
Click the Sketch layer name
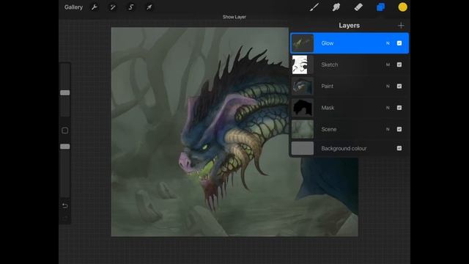pyautogui.click(x=329, y=65)
